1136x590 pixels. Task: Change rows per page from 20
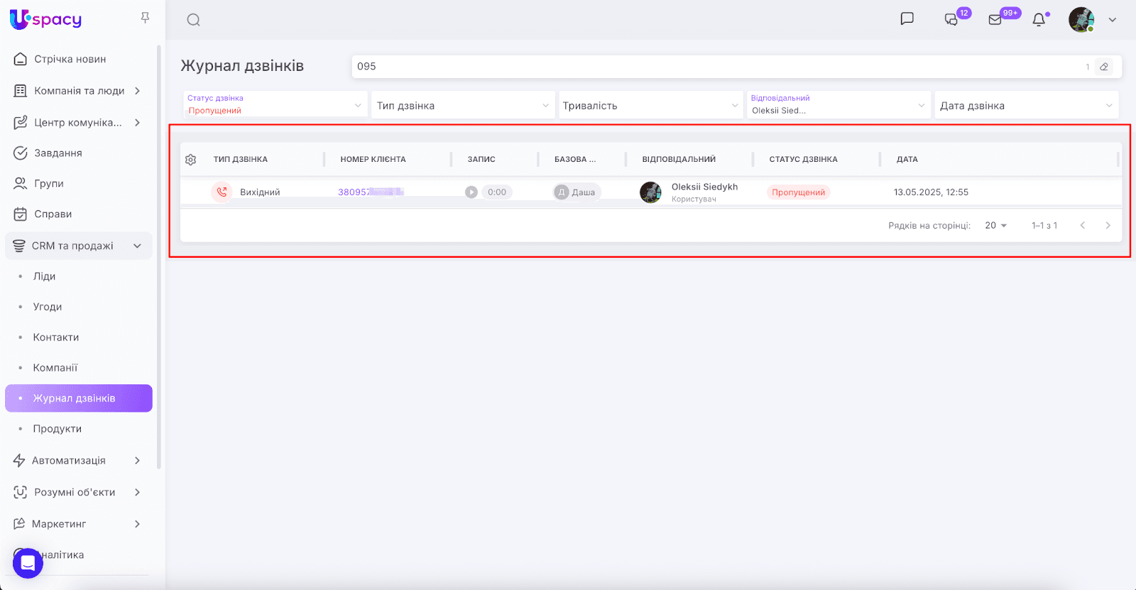click(995, 226)
